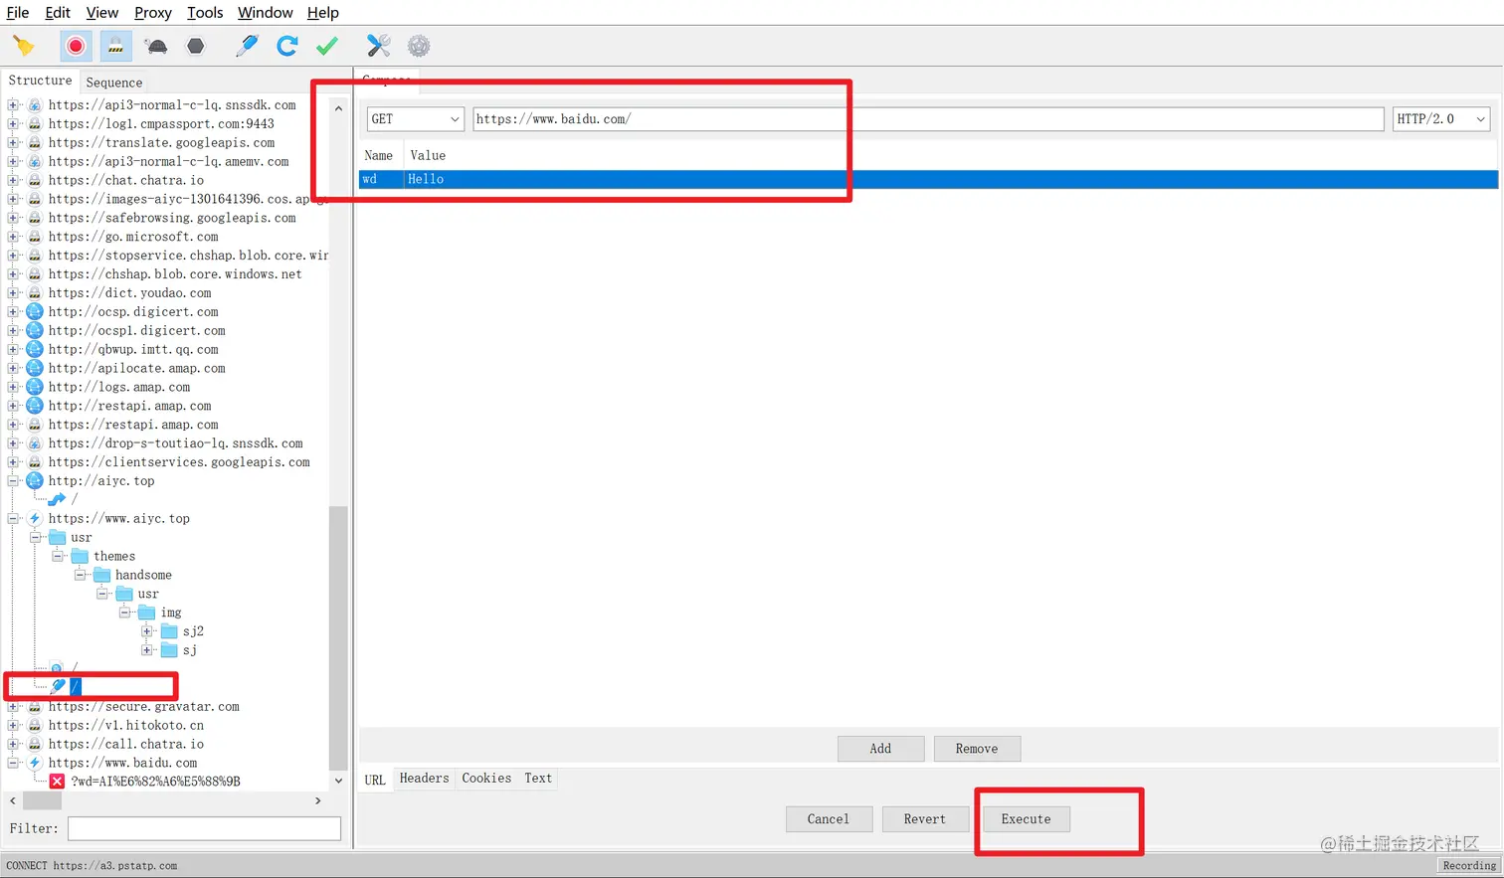Click the Recording status indicator
This screenshot has width=1504, height=878.
coord(1469,866)
